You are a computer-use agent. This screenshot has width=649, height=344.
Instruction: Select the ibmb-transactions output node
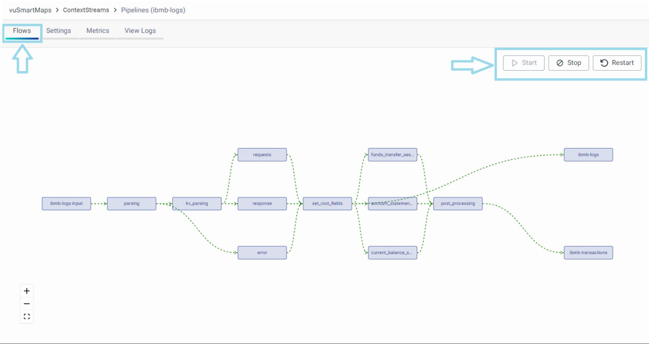(588, 252)
